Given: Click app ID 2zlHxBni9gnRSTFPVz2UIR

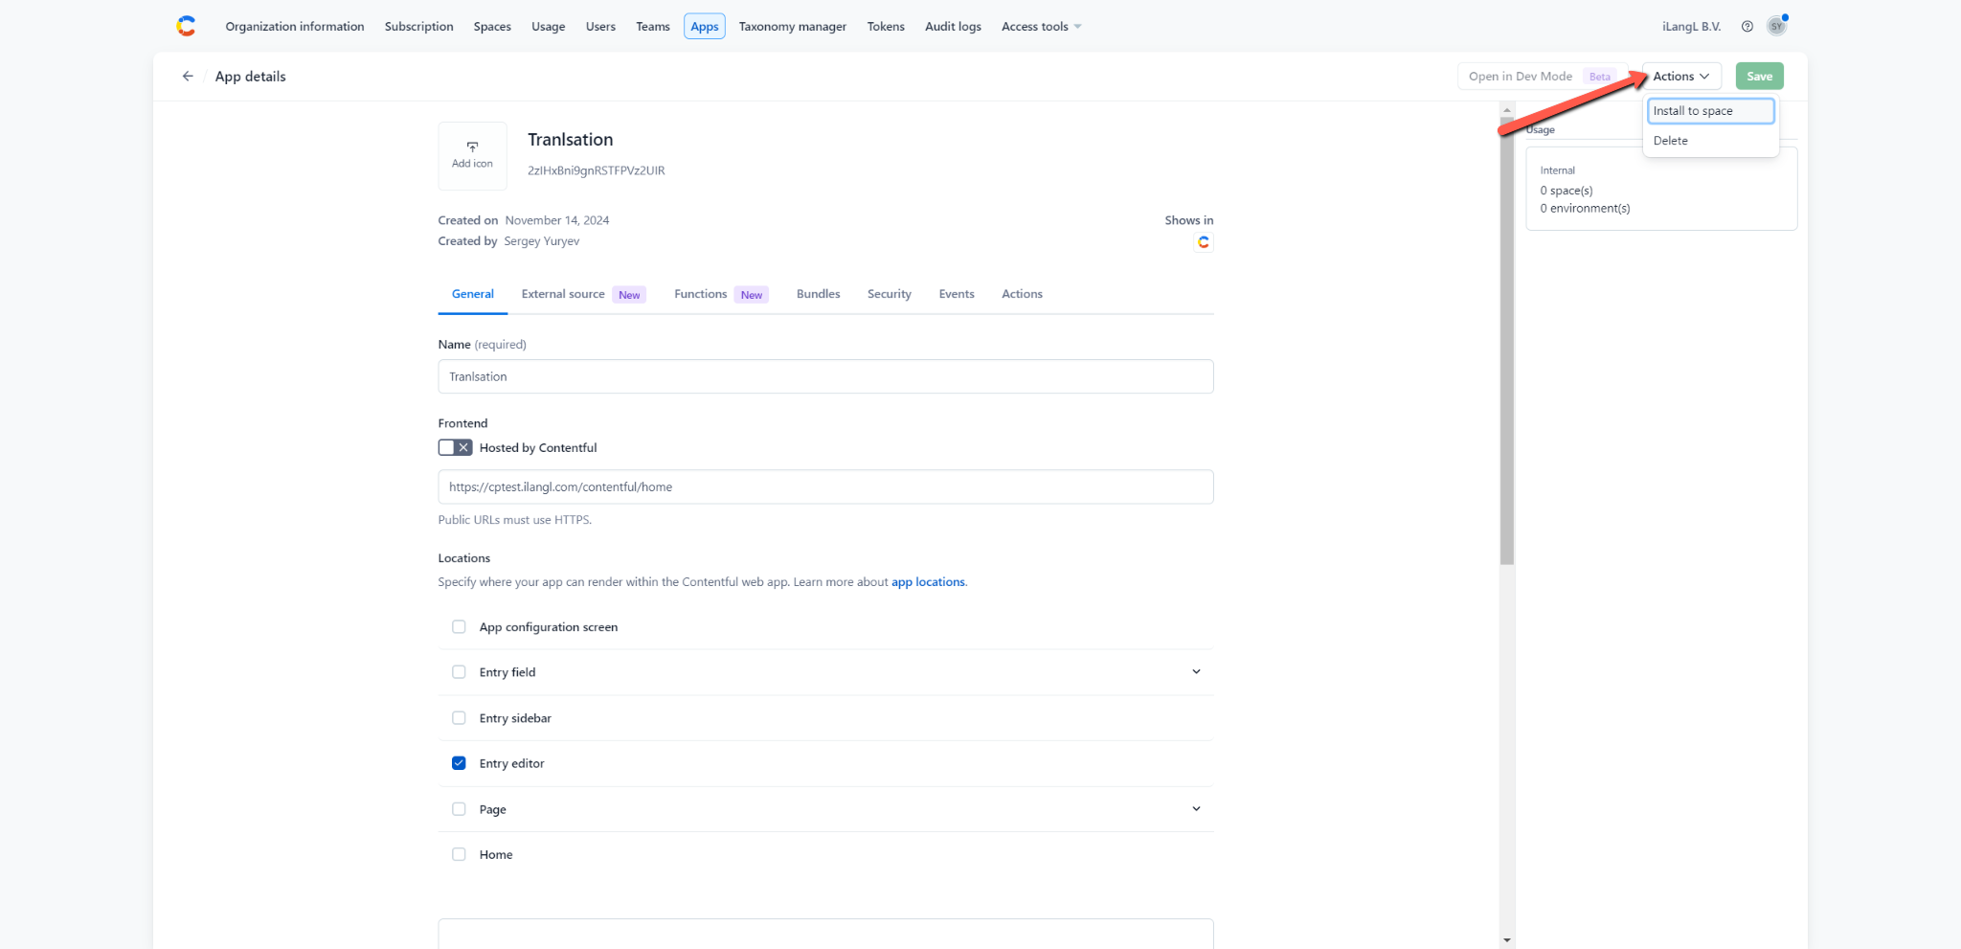Looking at the screenshot, I should pyautogui.click(x=596, y=170).
